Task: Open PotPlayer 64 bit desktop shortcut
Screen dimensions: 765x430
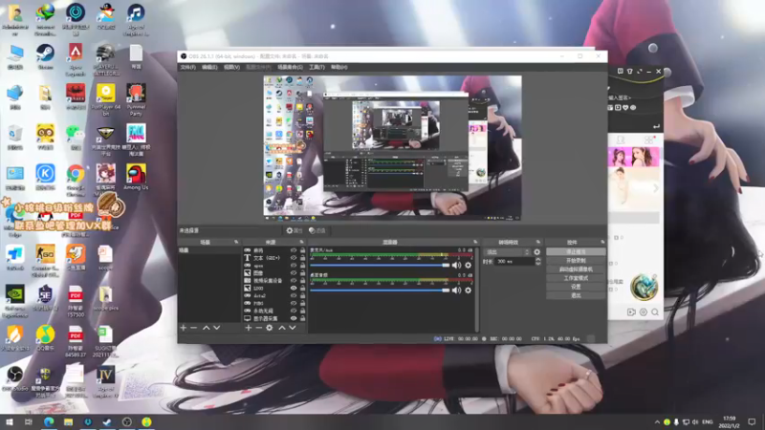Action: click(x=106, y=99)
